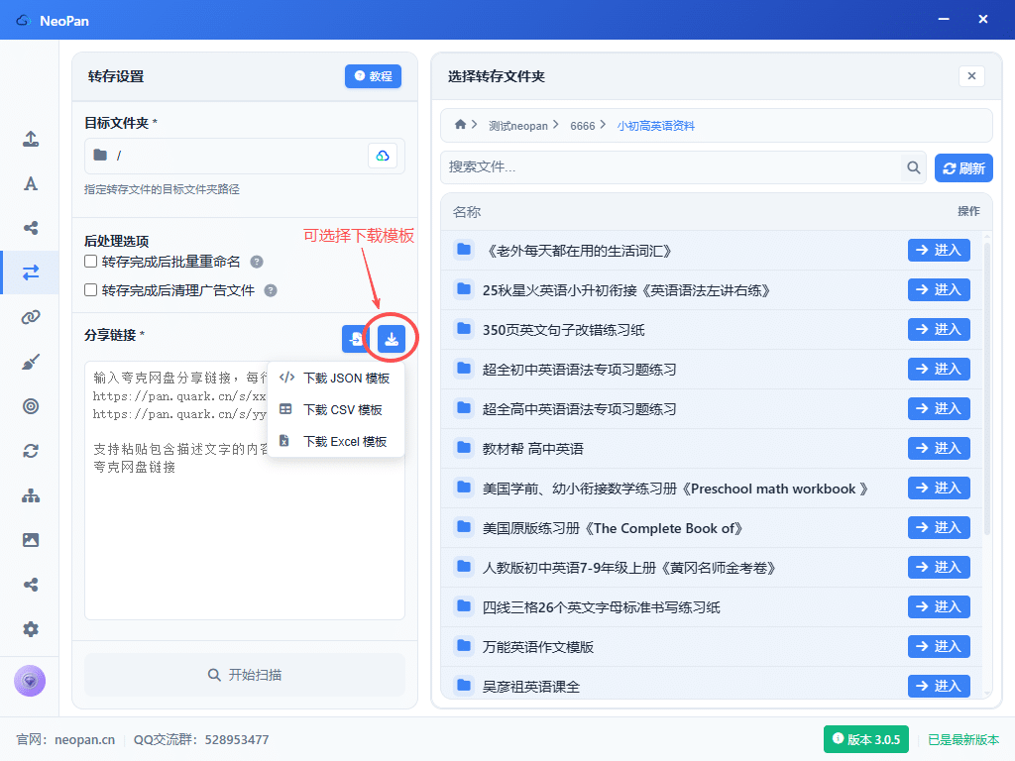Open the chain link sidebar icon

31,317
